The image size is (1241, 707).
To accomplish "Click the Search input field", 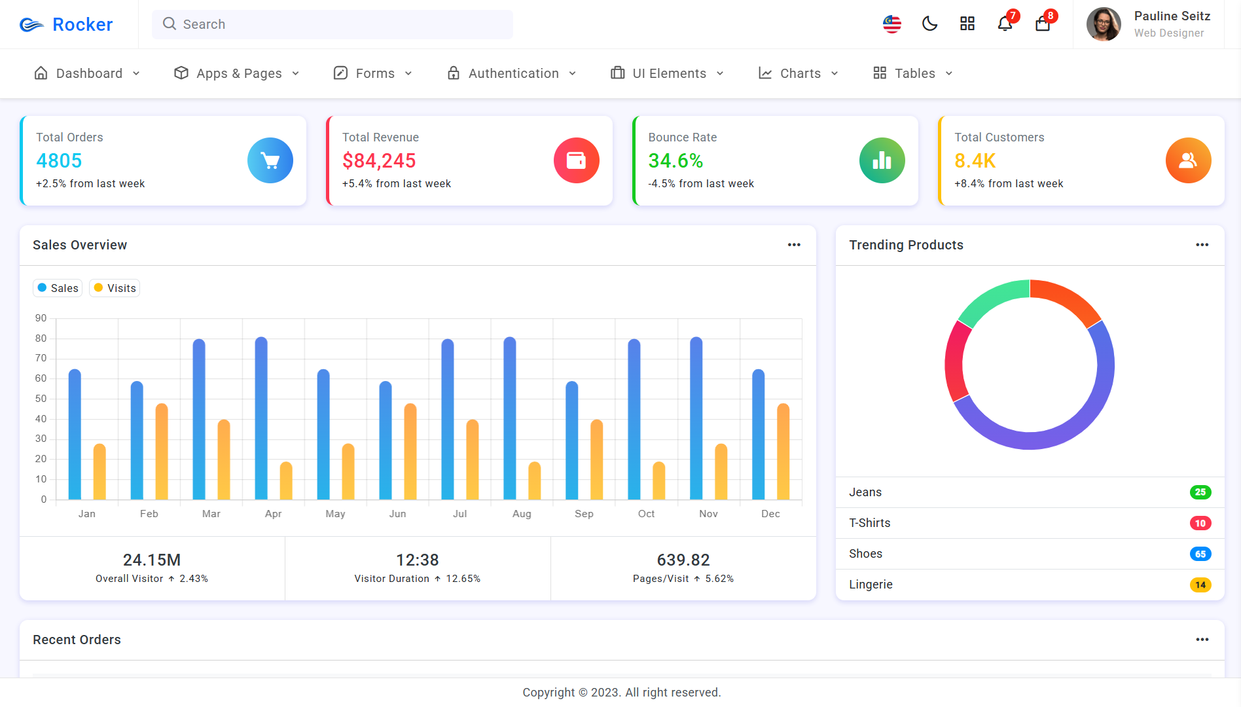I will [x=333, y=24].
